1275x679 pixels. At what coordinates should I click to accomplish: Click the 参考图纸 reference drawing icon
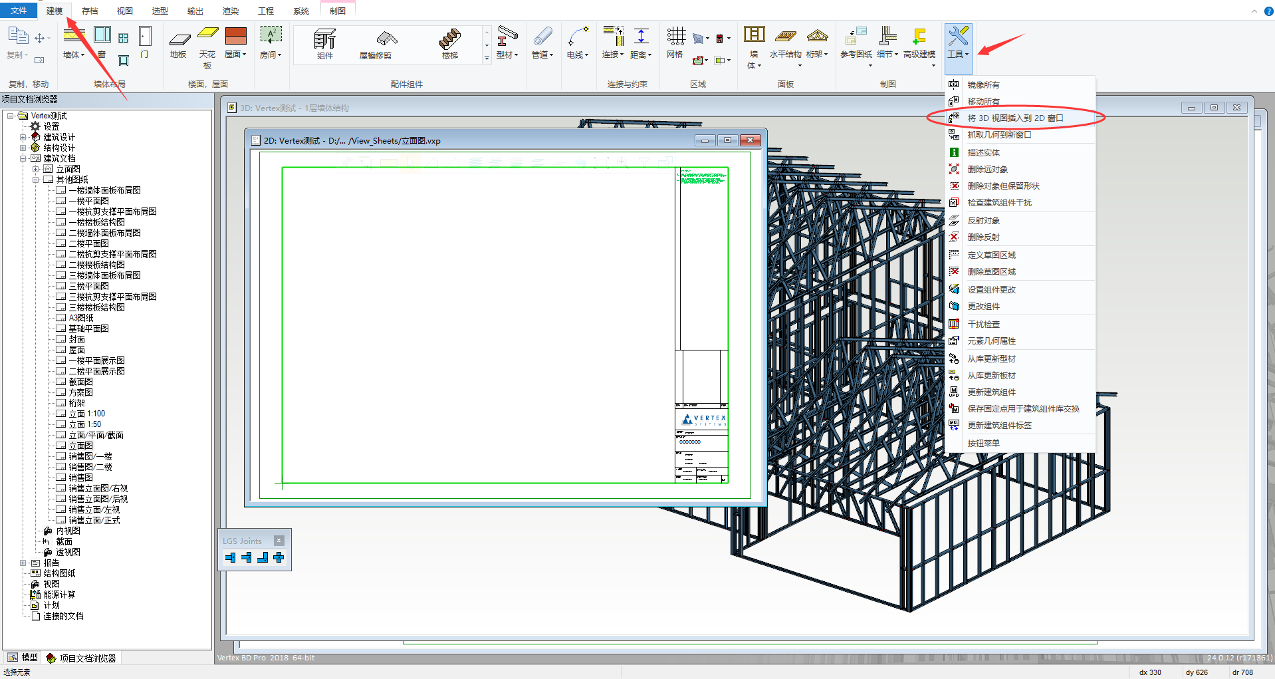[856, 35]
